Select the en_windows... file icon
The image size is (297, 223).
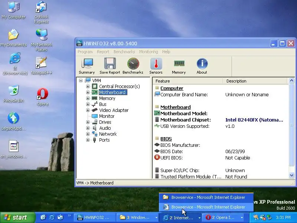click(x=13, y=149)
